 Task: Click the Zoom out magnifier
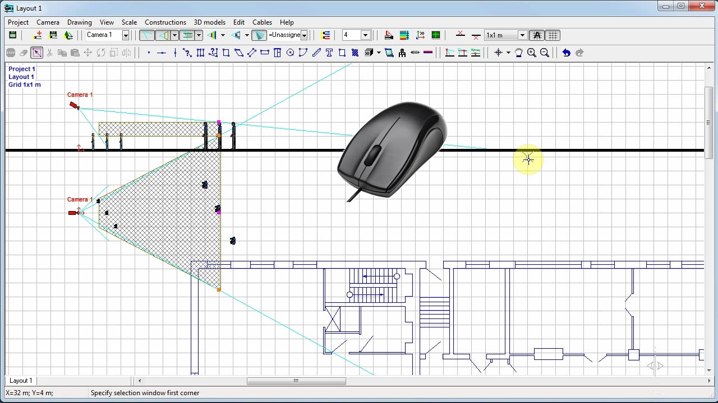coord(545,53)
